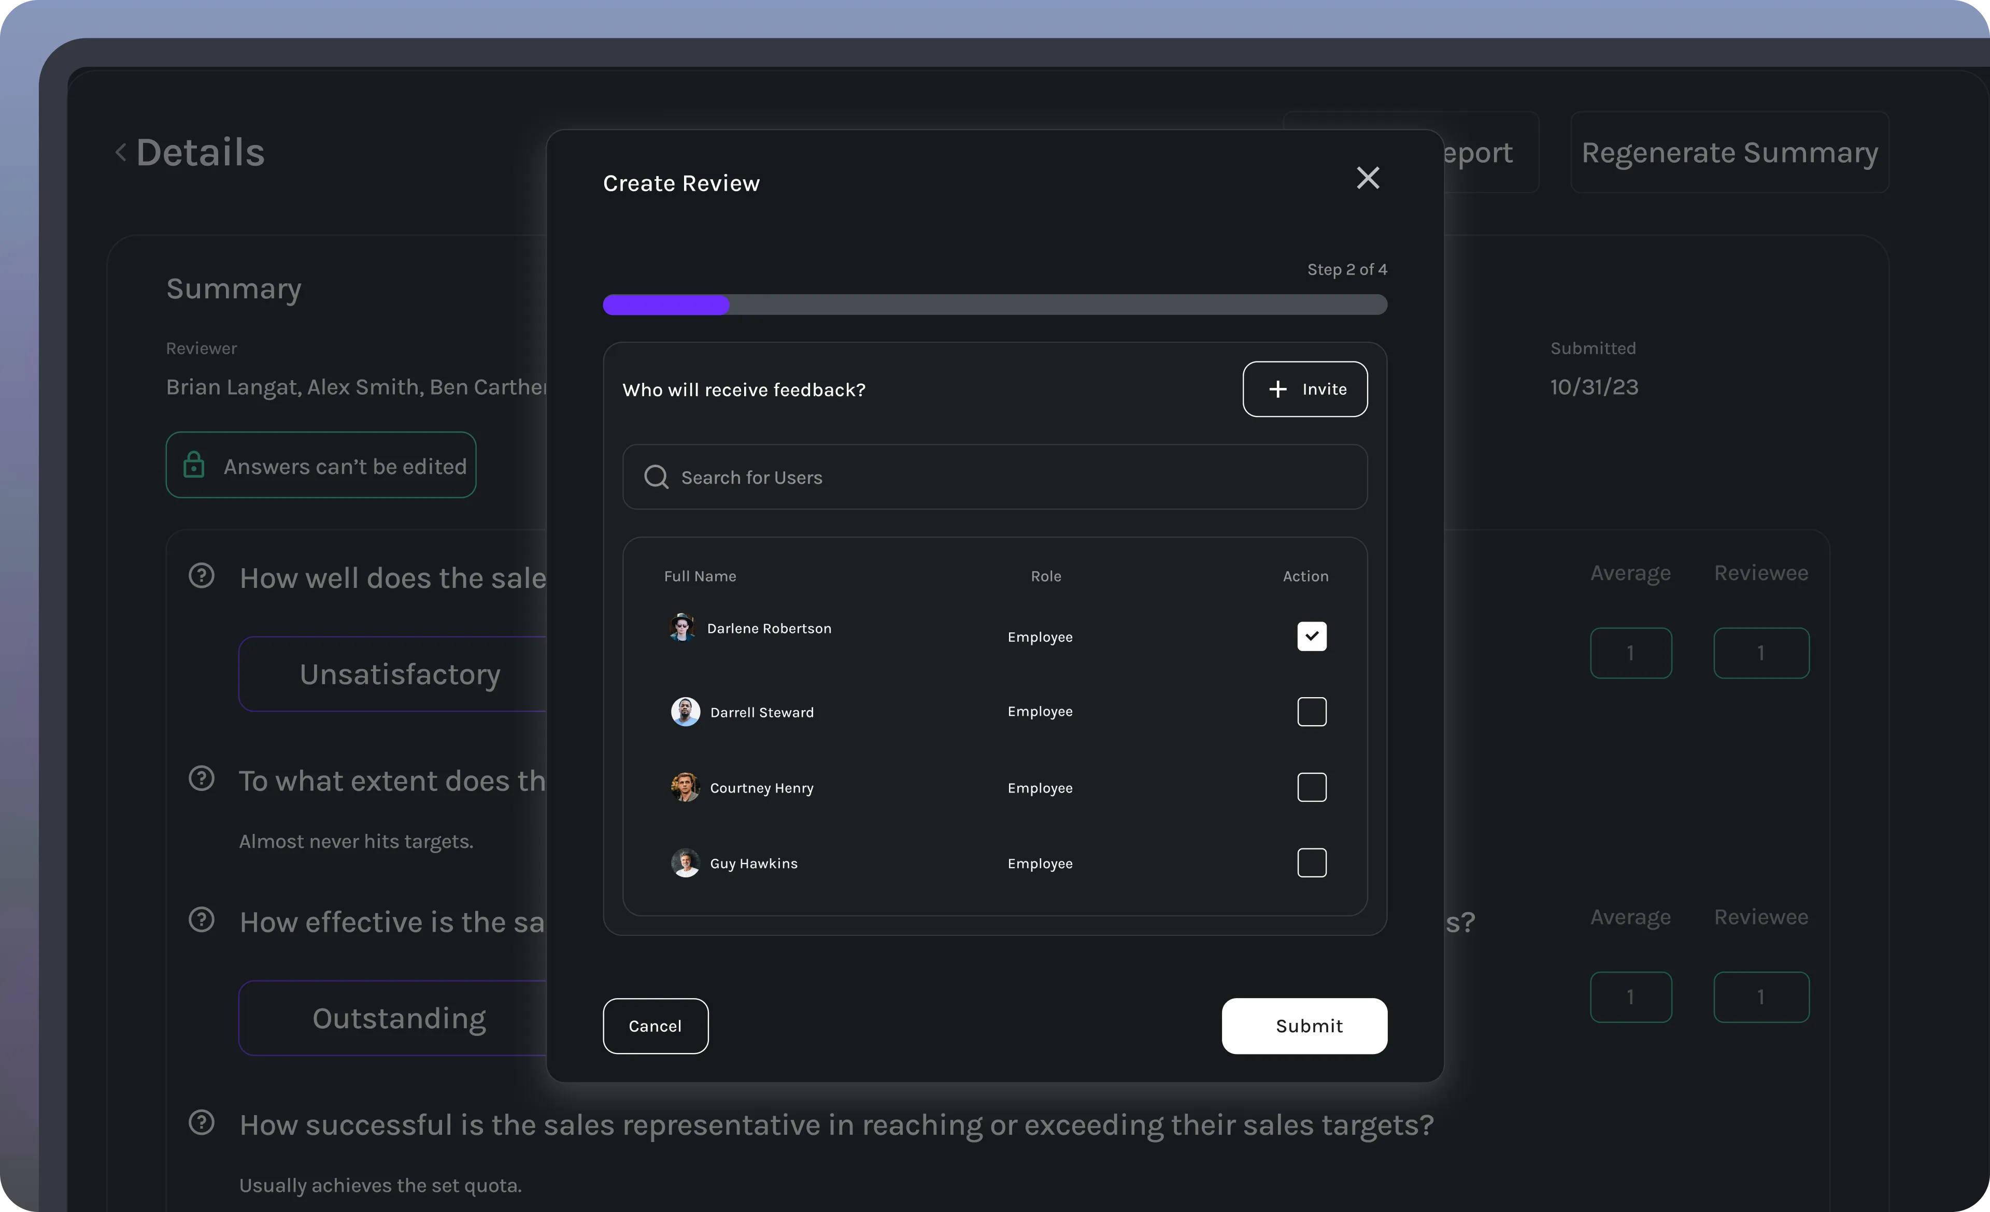Click the plus icon in Invite button
The height and width of the screenshot is (1212, 1990).
coord(1277,389)
